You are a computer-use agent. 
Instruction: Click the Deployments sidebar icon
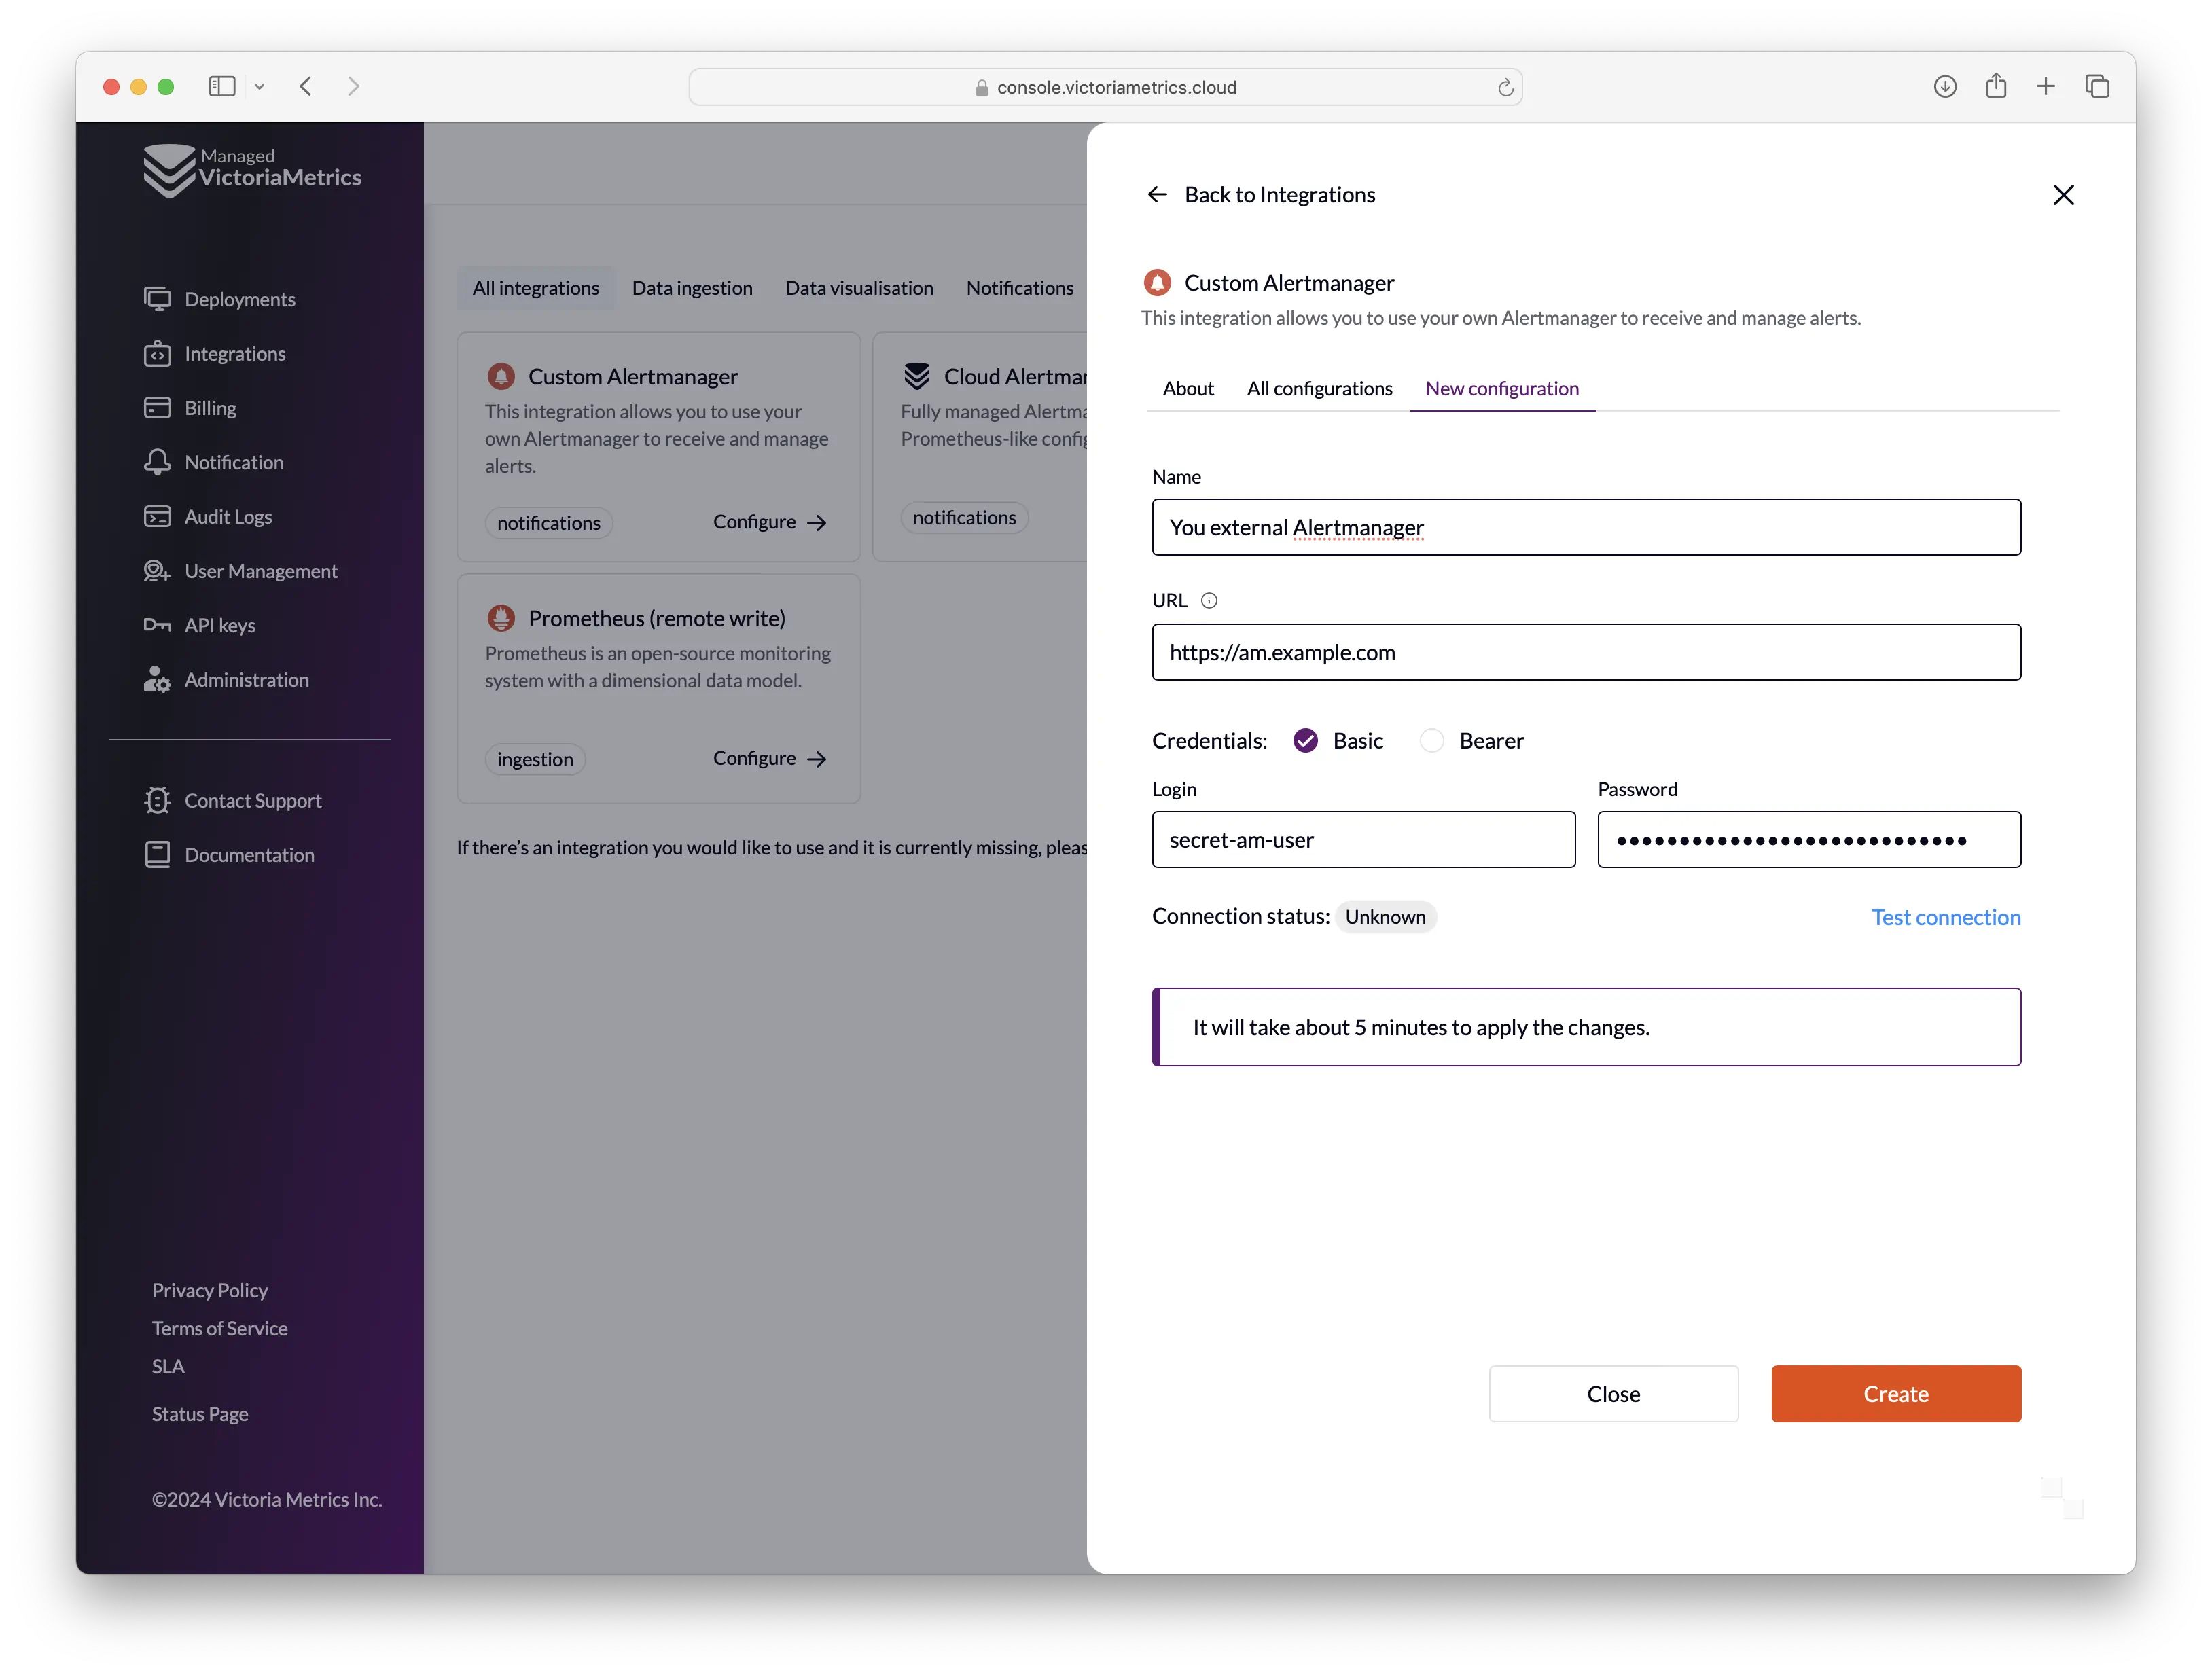[157, 299]
